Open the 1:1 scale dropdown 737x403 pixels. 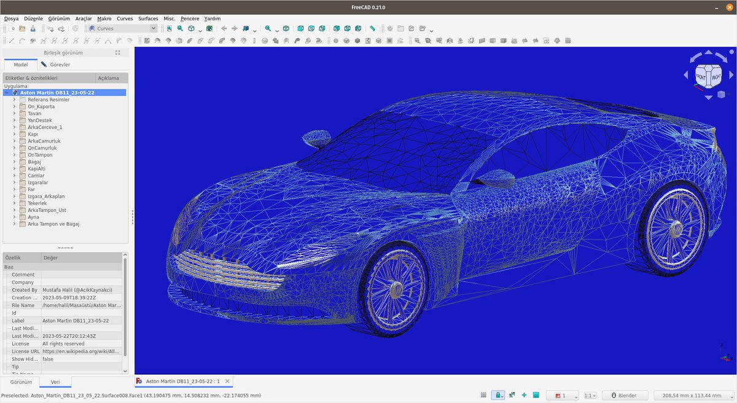[x=590, y=395]
